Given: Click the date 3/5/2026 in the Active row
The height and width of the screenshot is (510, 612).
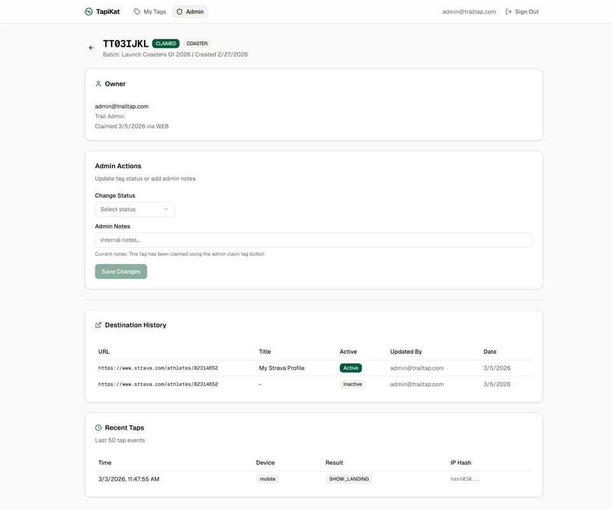Looking at the screenshot, I should click(497, 368).
